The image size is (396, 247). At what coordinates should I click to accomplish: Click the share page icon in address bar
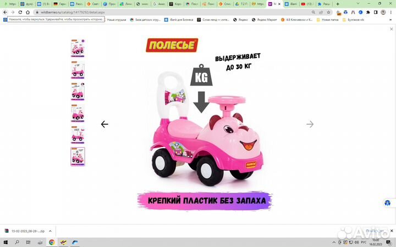(x=321, y=12)
